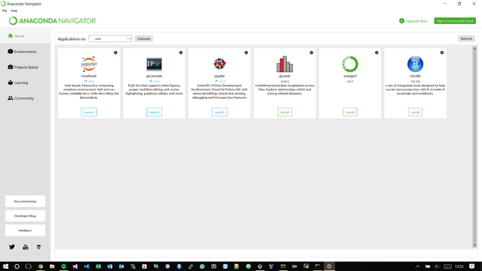Open Jupyter notebook tile settings gear
Viewport: 482px width, 271px height.
(115, 53)
